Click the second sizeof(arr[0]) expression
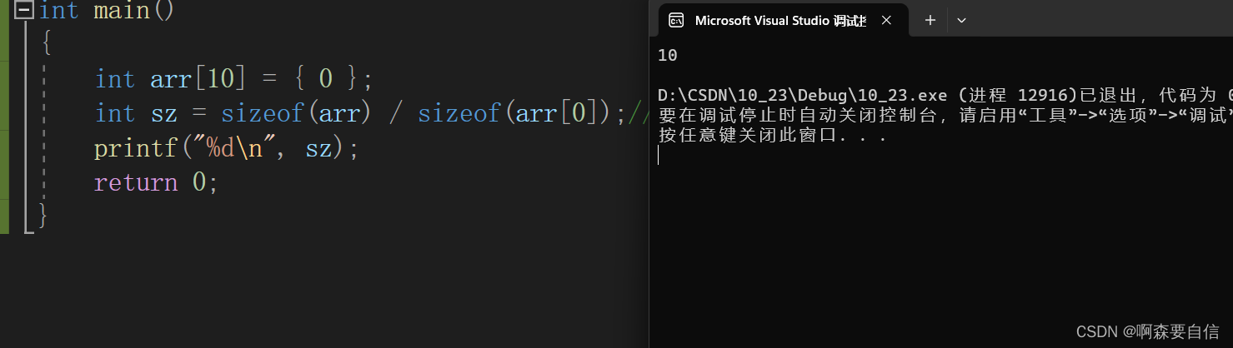This screenshot has height=348, width=1233. [515, 114]
